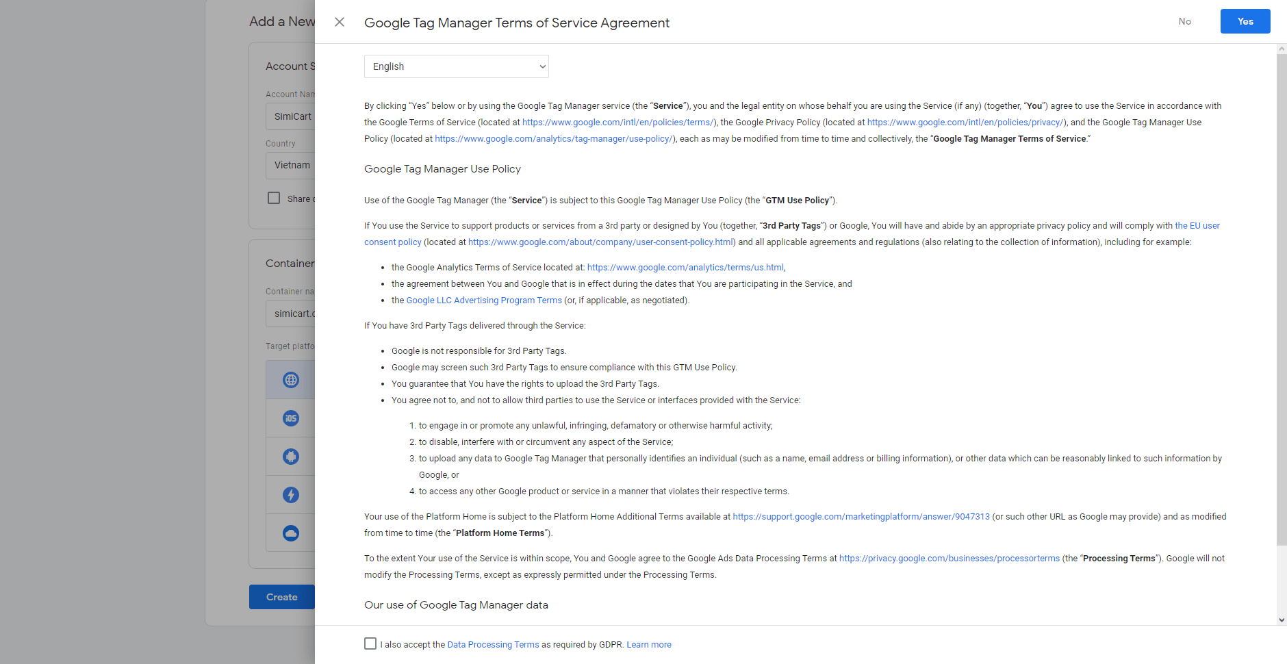Viewport: 1287px width, 664px height.
Task: Open the Google policies terms link
Action: coord(617,123)
